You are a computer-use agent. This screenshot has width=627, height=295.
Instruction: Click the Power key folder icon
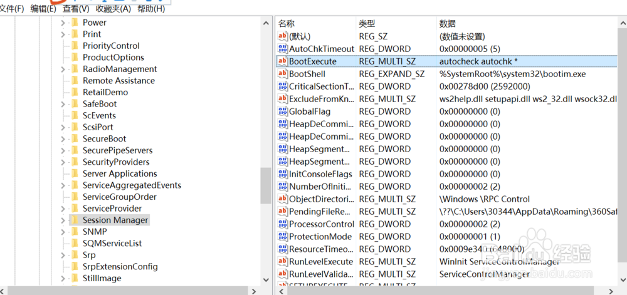coord(75,23)
